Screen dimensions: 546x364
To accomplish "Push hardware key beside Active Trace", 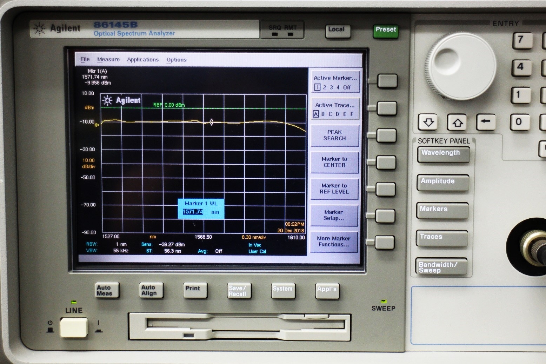I will 387,108.
